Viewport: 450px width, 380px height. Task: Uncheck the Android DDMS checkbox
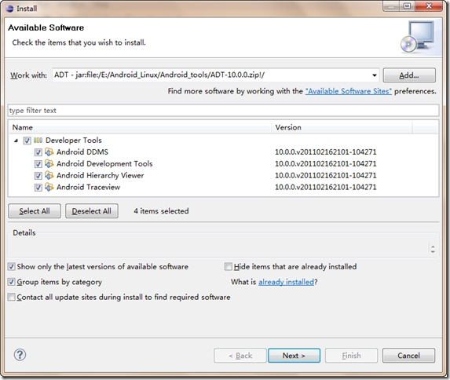point(38,152)
